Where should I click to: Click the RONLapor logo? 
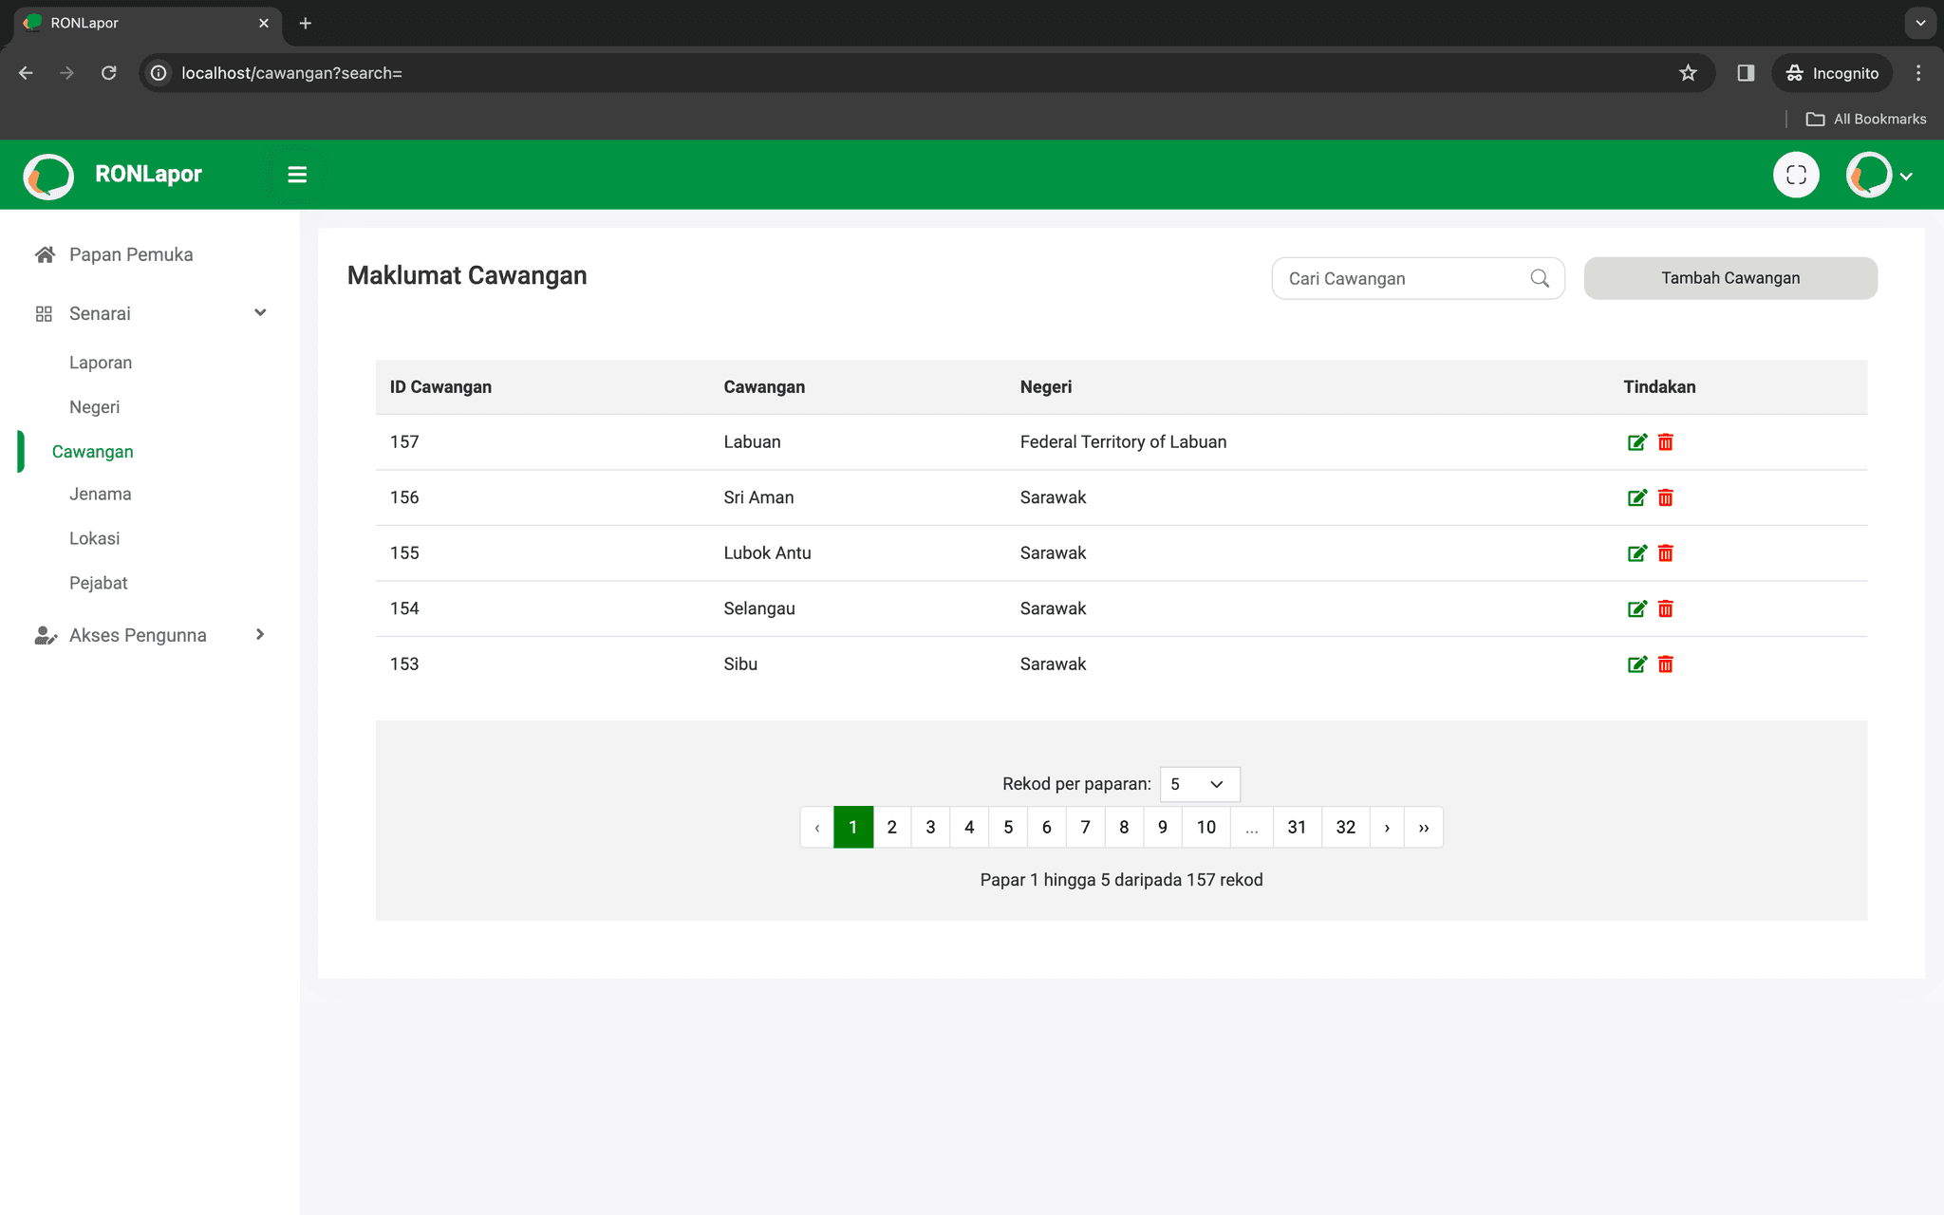click(48, 176)
